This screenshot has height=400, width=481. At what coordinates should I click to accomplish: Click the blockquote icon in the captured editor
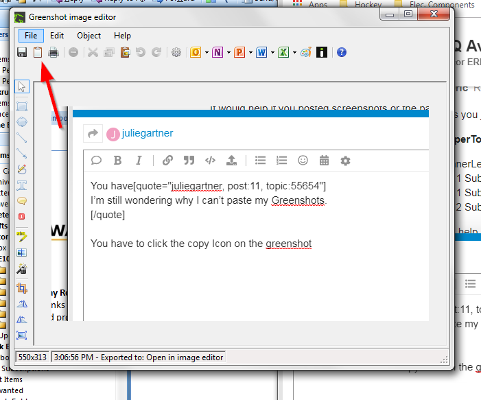point(189,161)
